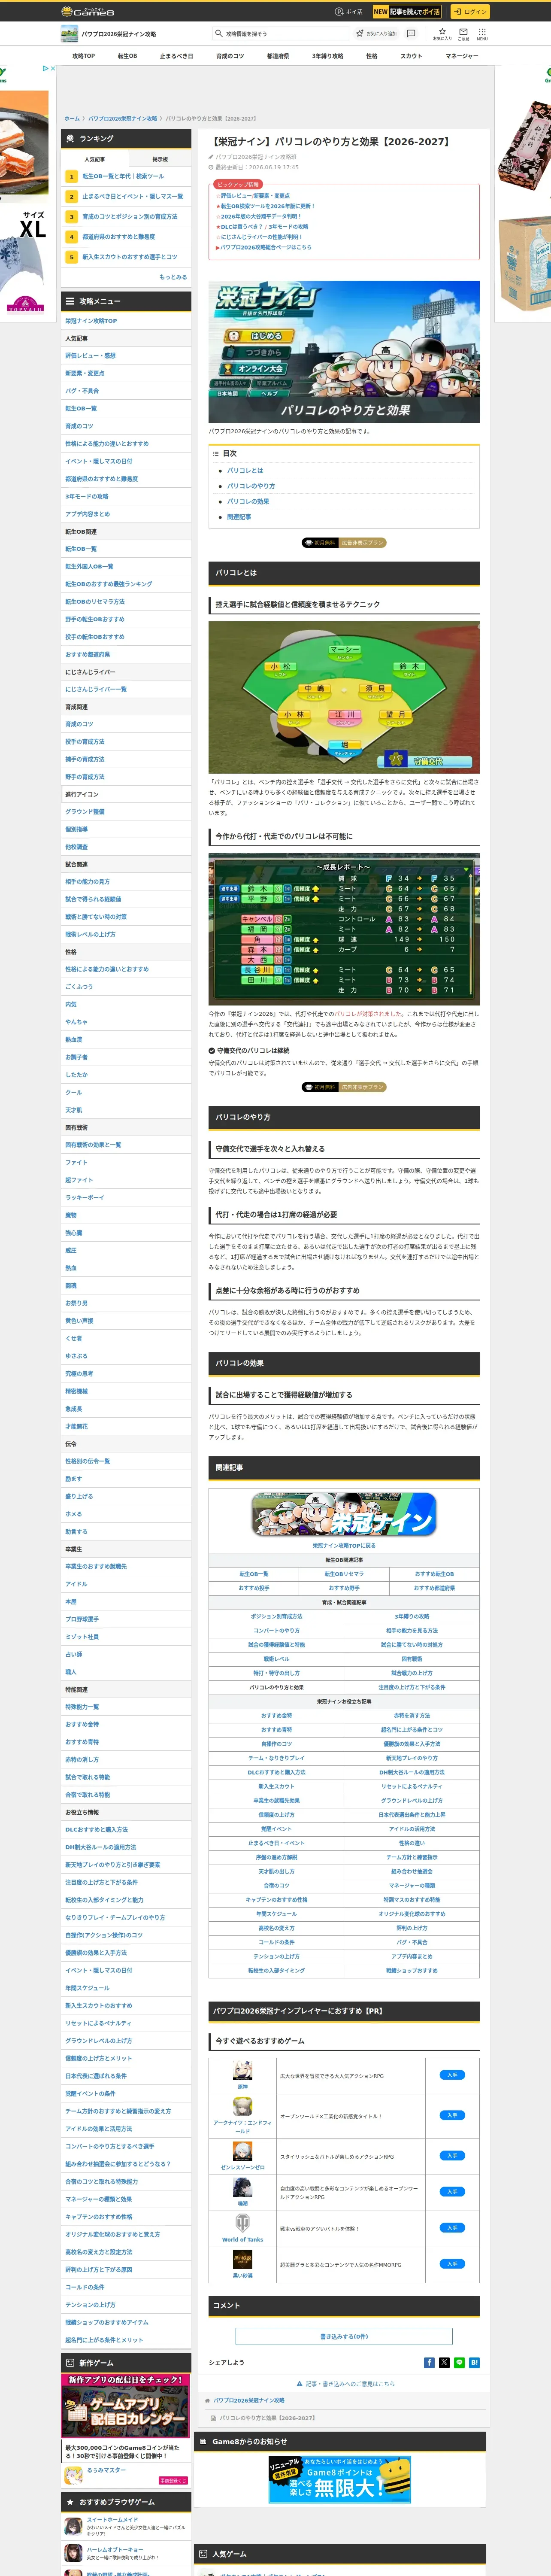Open スカウト in navigation bar
The height and width of the screenshot is (2576, 551).
(x=411, y=56)
